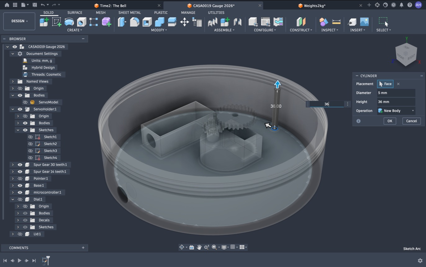Open the Measure tool under Inspect
Image resolution: width=426 pixels, height=267 pixels.
pos(336,22)
